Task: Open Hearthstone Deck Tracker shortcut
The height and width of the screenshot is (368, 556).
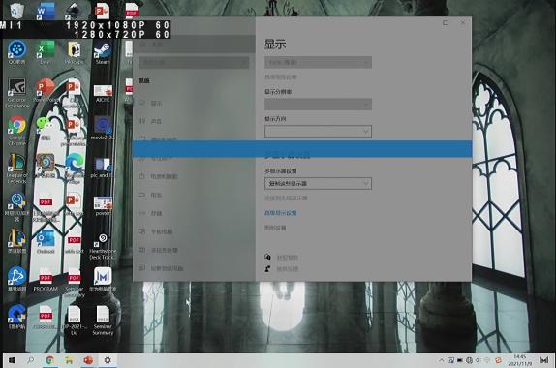Action: [103, 246]
